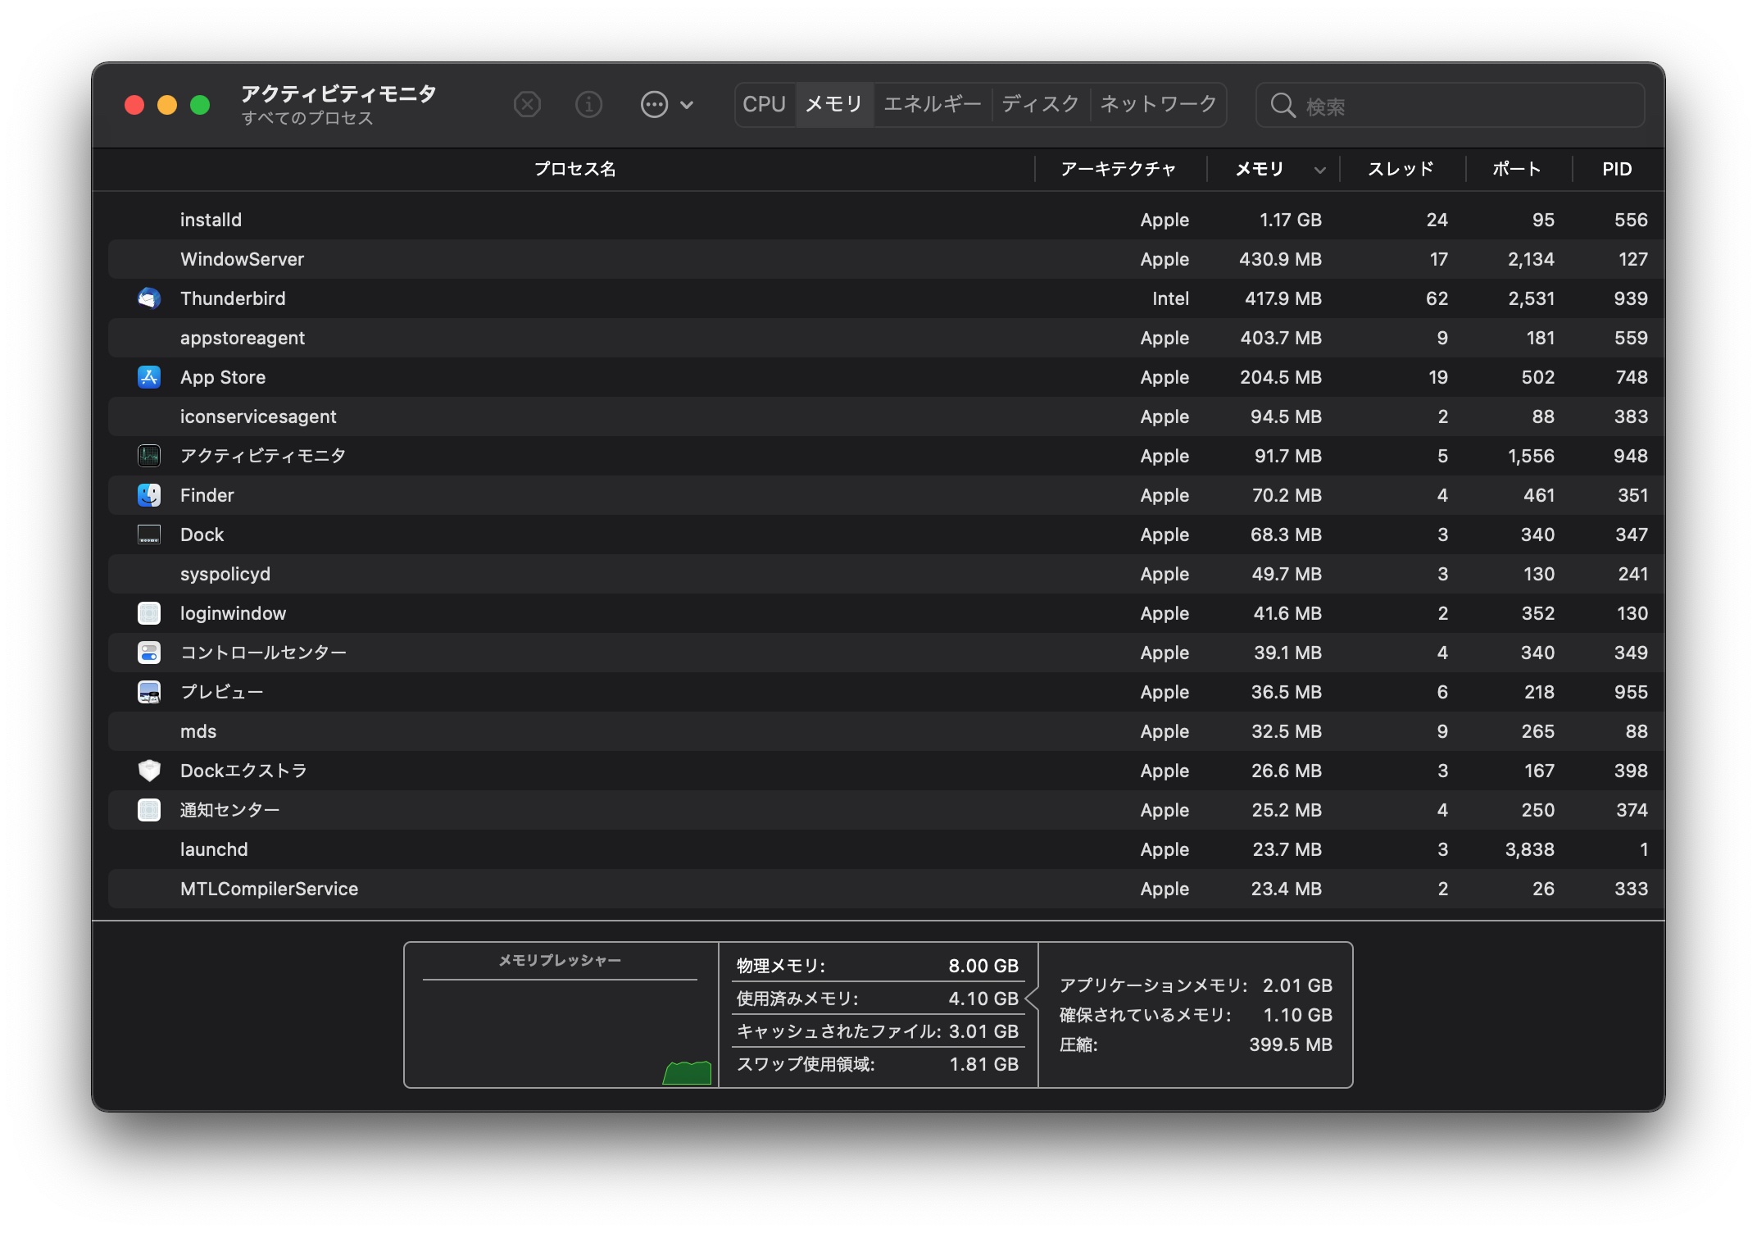Select the Dock process icon

149,535
